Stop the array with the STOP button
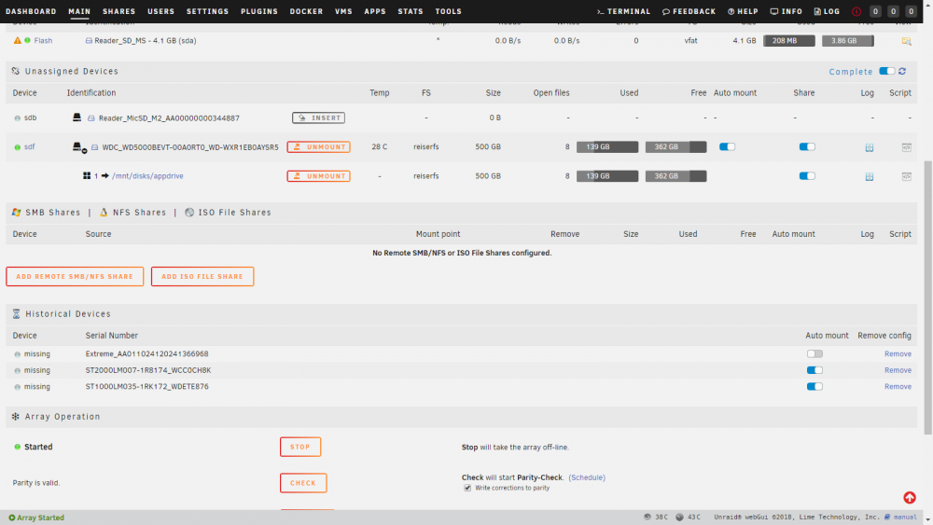The image size is (933, 525). tap(300, 447)
